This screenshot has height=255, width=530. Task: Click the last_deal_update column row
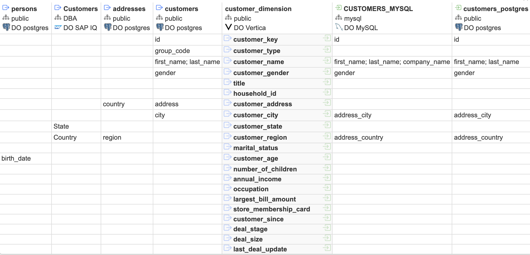[260, 249]
